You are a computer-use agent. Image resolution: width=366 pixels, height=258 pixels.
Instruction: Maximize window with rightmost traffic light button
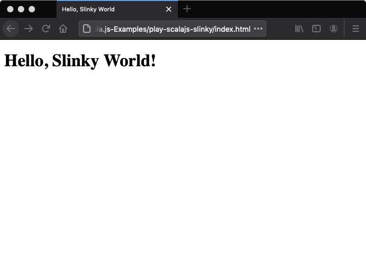pyautogui.click(x=32, y=9)
